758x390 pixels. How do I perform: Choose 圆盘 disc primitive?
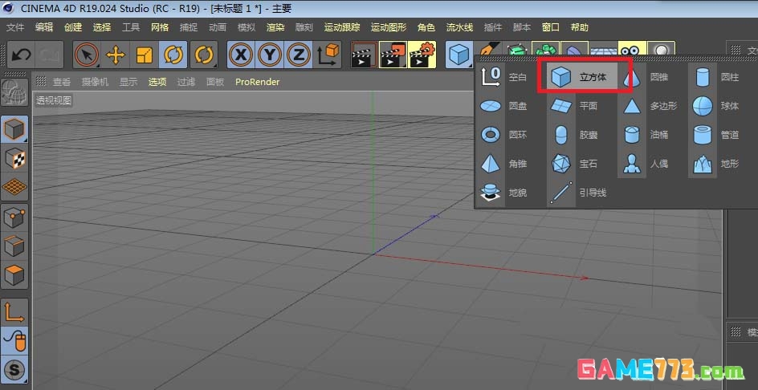pyautogui.click(x=503, y=106)
